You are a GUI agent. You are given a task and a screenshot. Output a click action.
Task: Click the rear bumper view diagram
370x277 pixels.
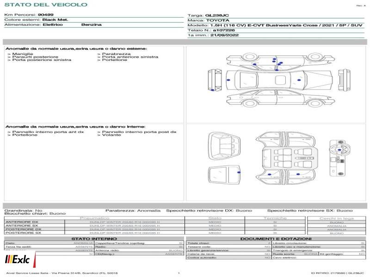coord(215,80)
